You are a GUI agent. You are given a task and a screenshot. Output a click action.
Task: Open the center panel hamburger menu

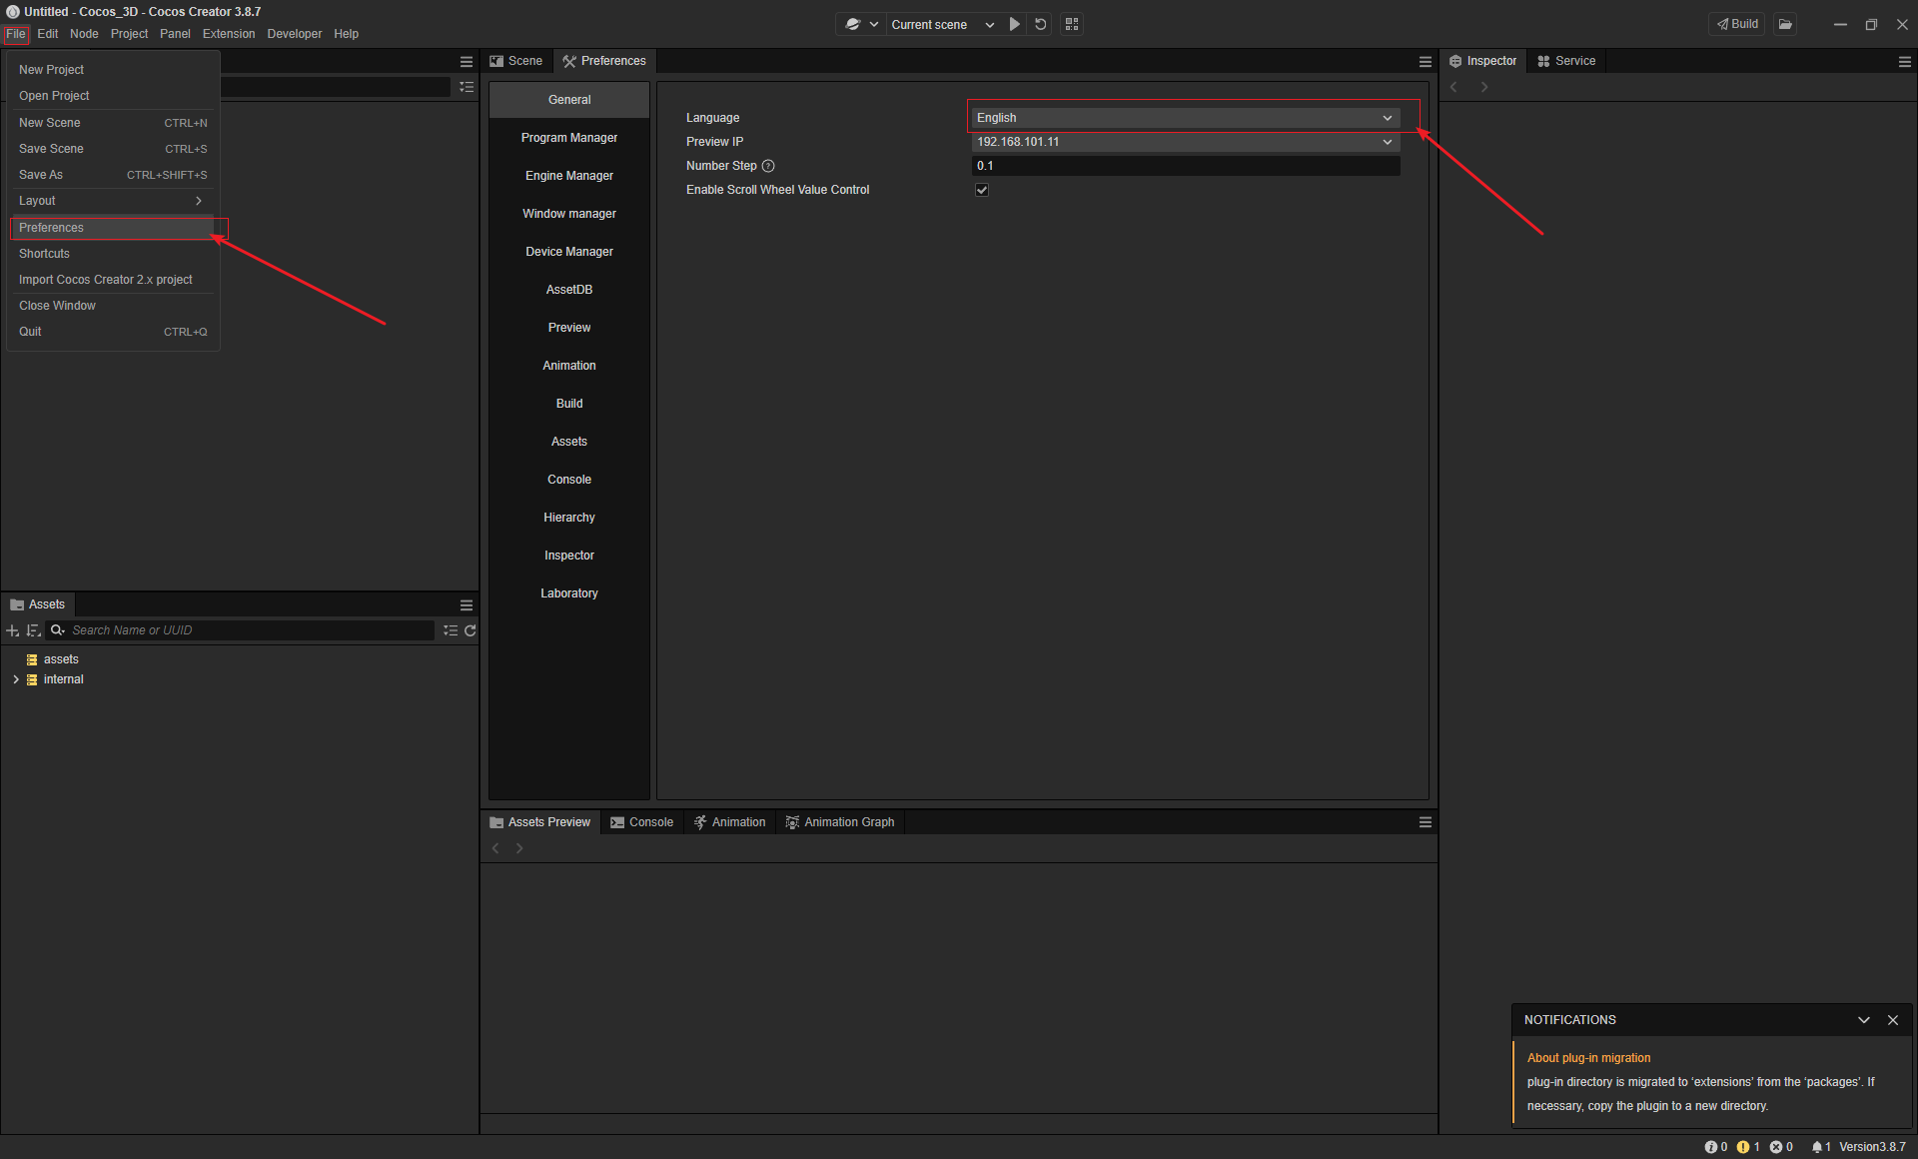tap(1426, 61)
